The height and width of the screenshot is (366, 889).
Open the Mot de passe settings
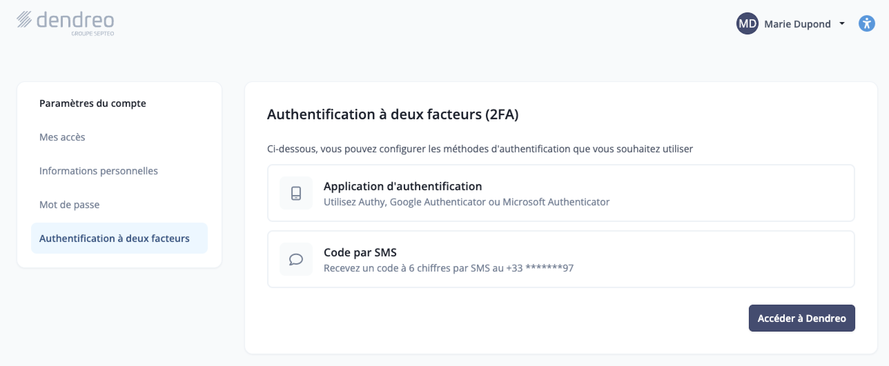click(x=69, y=205)
